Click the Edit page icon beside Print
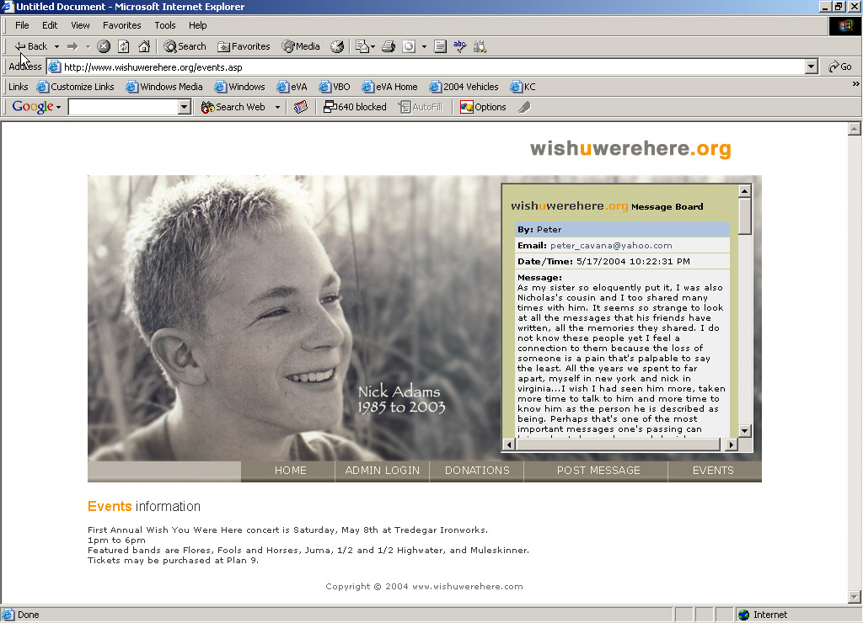 coord(409,47)
